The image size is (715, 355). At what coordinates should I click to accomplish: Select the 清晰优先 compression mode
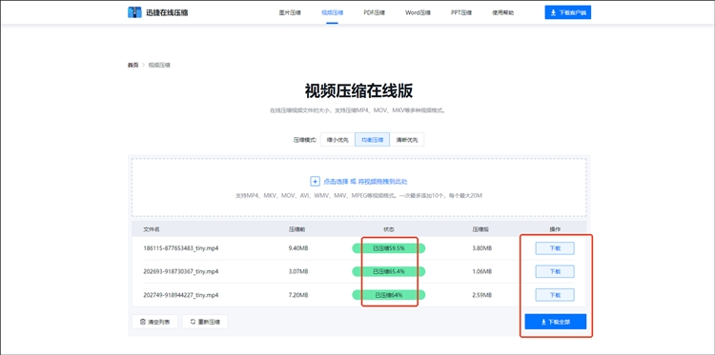pos(407,140)
